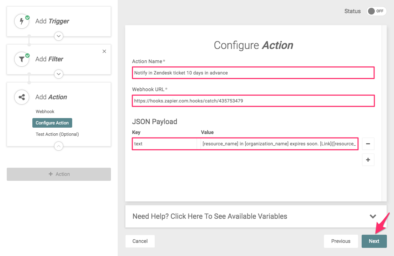
Task: Collapse the Add Action step chevron
Action: pos(59,146)
